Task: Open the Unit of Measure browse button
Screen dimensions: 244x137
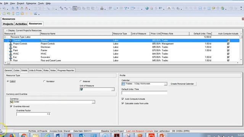Action: (113, 89)
